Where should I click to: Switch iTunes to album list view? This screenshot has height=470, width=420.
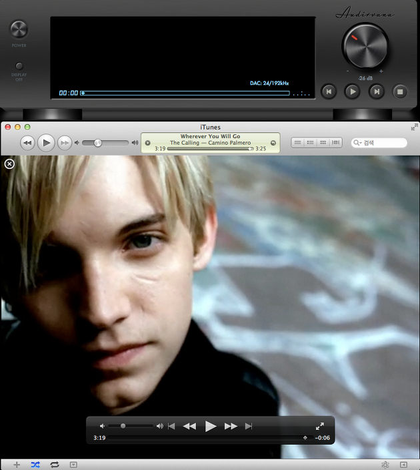pos(311,143)
